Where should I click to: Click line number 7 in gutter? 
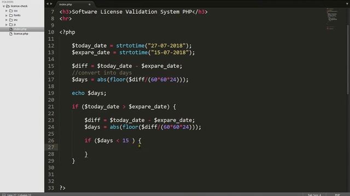point(52,12)
